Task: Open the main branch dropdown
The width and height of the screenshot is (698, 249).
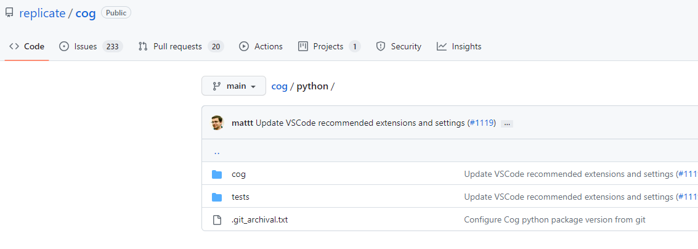Action: click(233, 86)
